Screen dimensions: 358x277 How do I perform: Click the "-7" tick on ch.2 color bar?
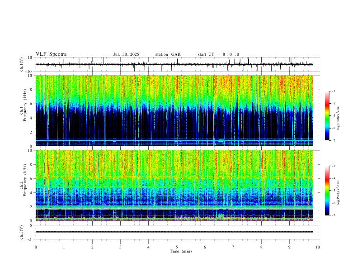(333, 215)
